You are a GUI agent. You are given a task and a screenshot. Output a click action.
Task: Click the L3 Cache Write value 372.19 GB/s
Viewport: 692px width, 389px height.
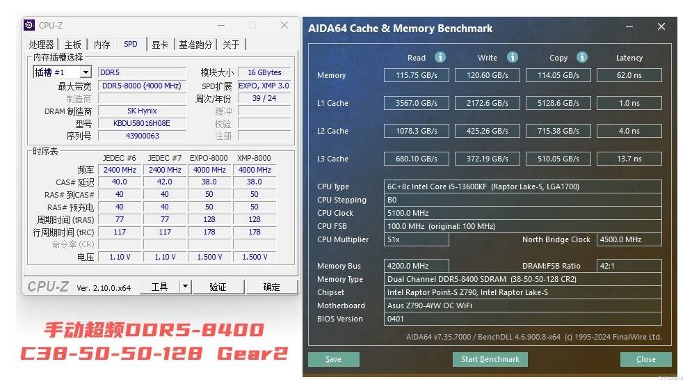coord(488,159)
